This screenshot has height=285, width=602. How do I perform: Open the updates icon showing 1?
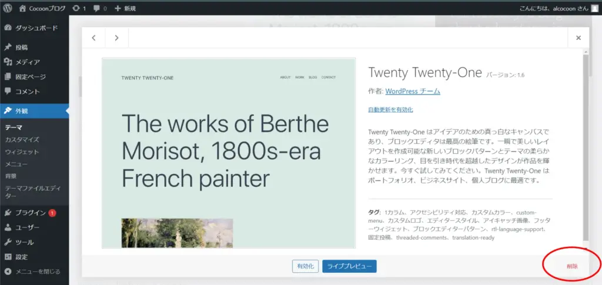pyautogui.click(x=79, y=8)
